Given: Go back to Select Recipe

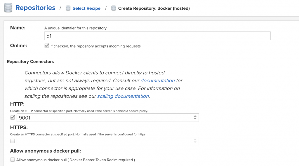Looking at the screenshot, I should (x=86, y=8).
